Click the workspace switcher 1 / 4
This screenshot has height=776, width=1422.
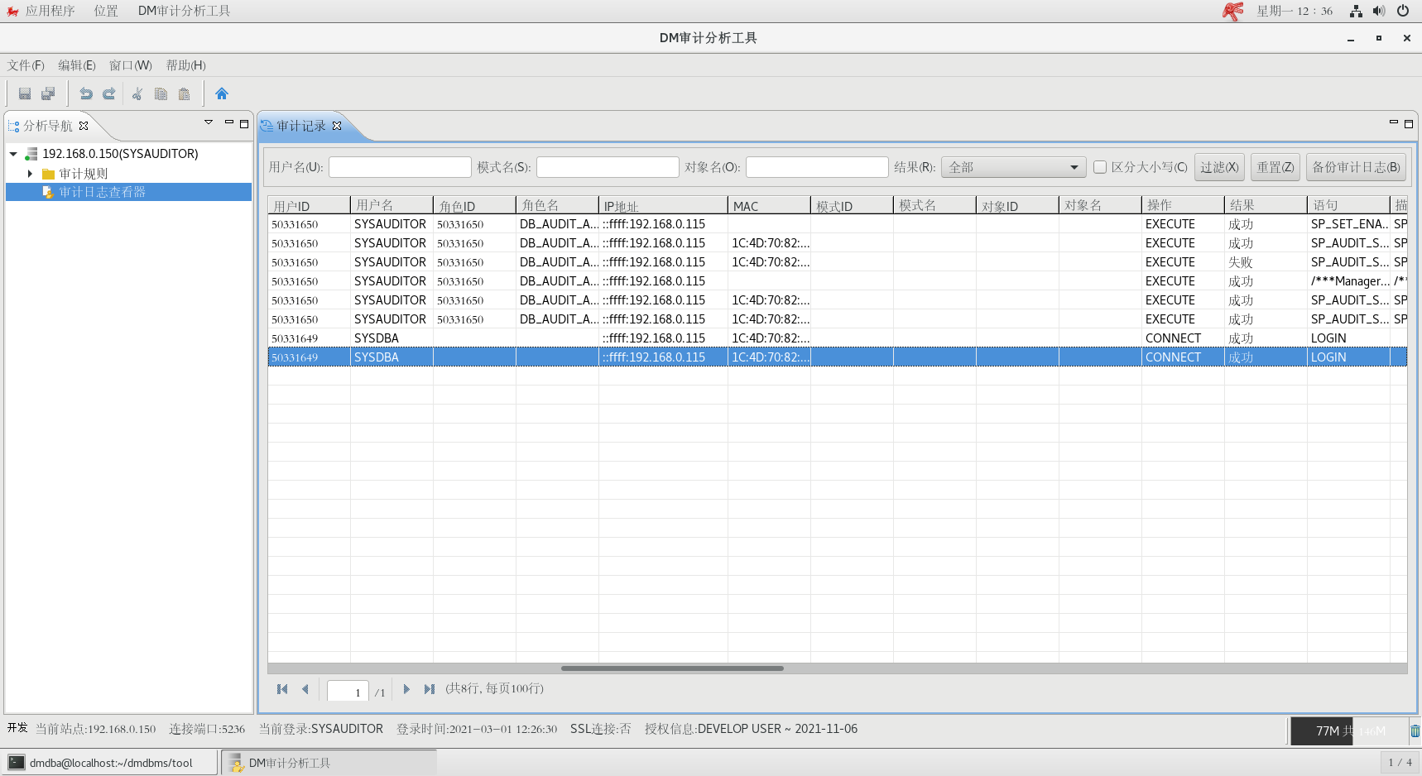pyautogui.click(x=1400, y=763)
